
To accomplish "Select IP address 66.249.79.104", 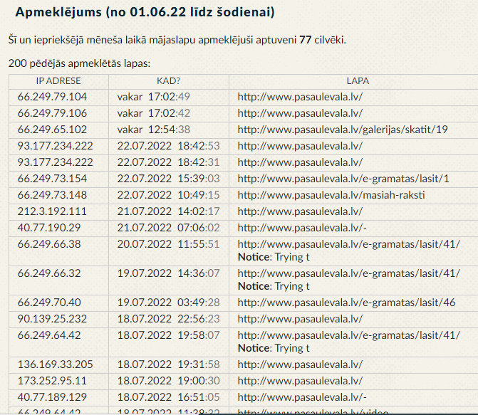I will (x=52, y=97).
